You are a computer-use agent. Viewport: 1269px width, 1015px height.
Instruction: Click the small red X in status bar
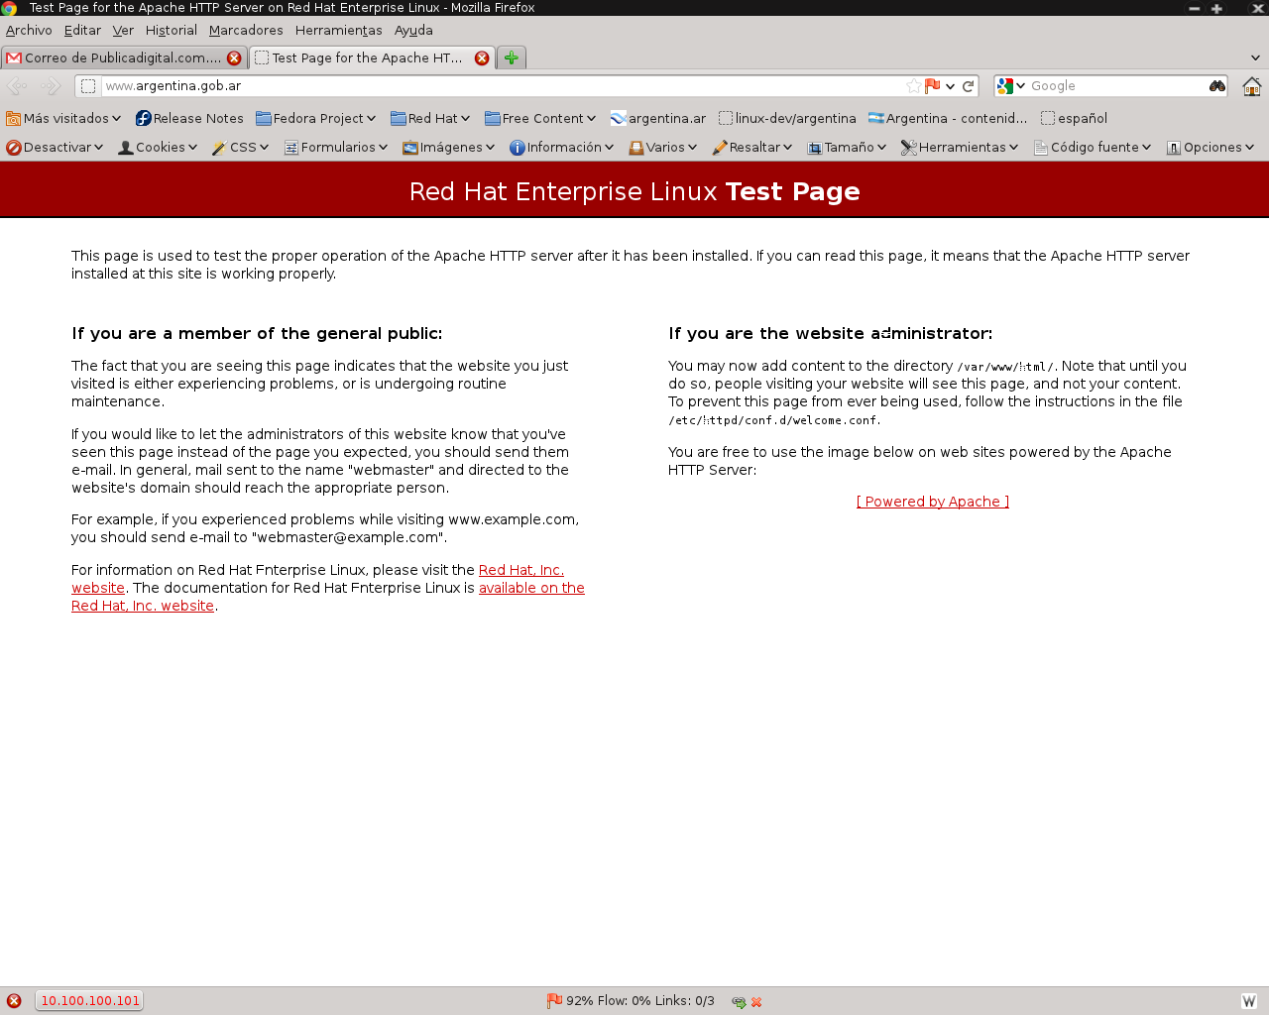[x=756, y=1002]
